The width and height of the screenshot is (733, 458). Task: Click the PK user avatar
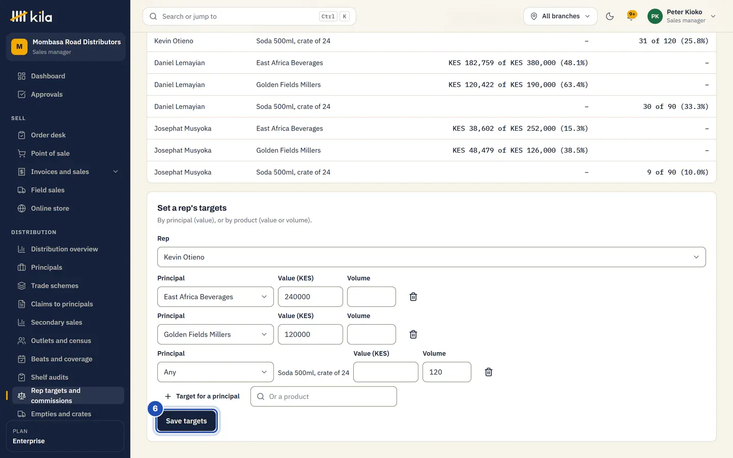coord(655,16)
